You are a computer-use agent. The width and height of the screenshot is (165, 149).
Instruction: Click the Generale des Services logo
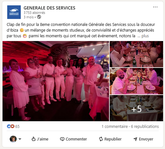tap(14, 12)
